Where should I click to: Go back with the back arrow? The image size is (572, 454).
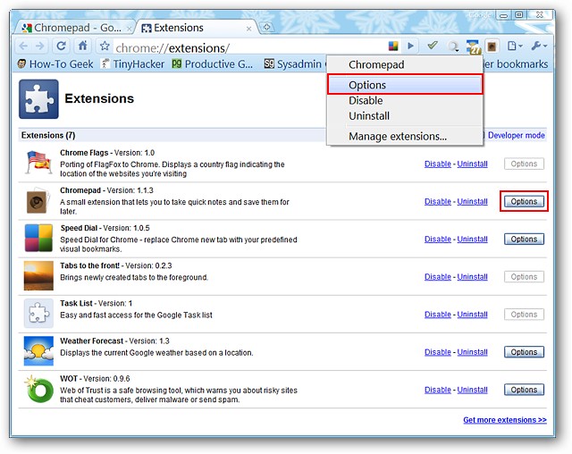[x=23, y=46]
